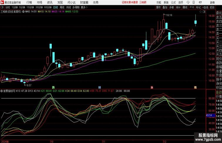Click the K13: 47.28 indicator readout
The height and width of the screenshot is (143, 222).
pos(21,91)
